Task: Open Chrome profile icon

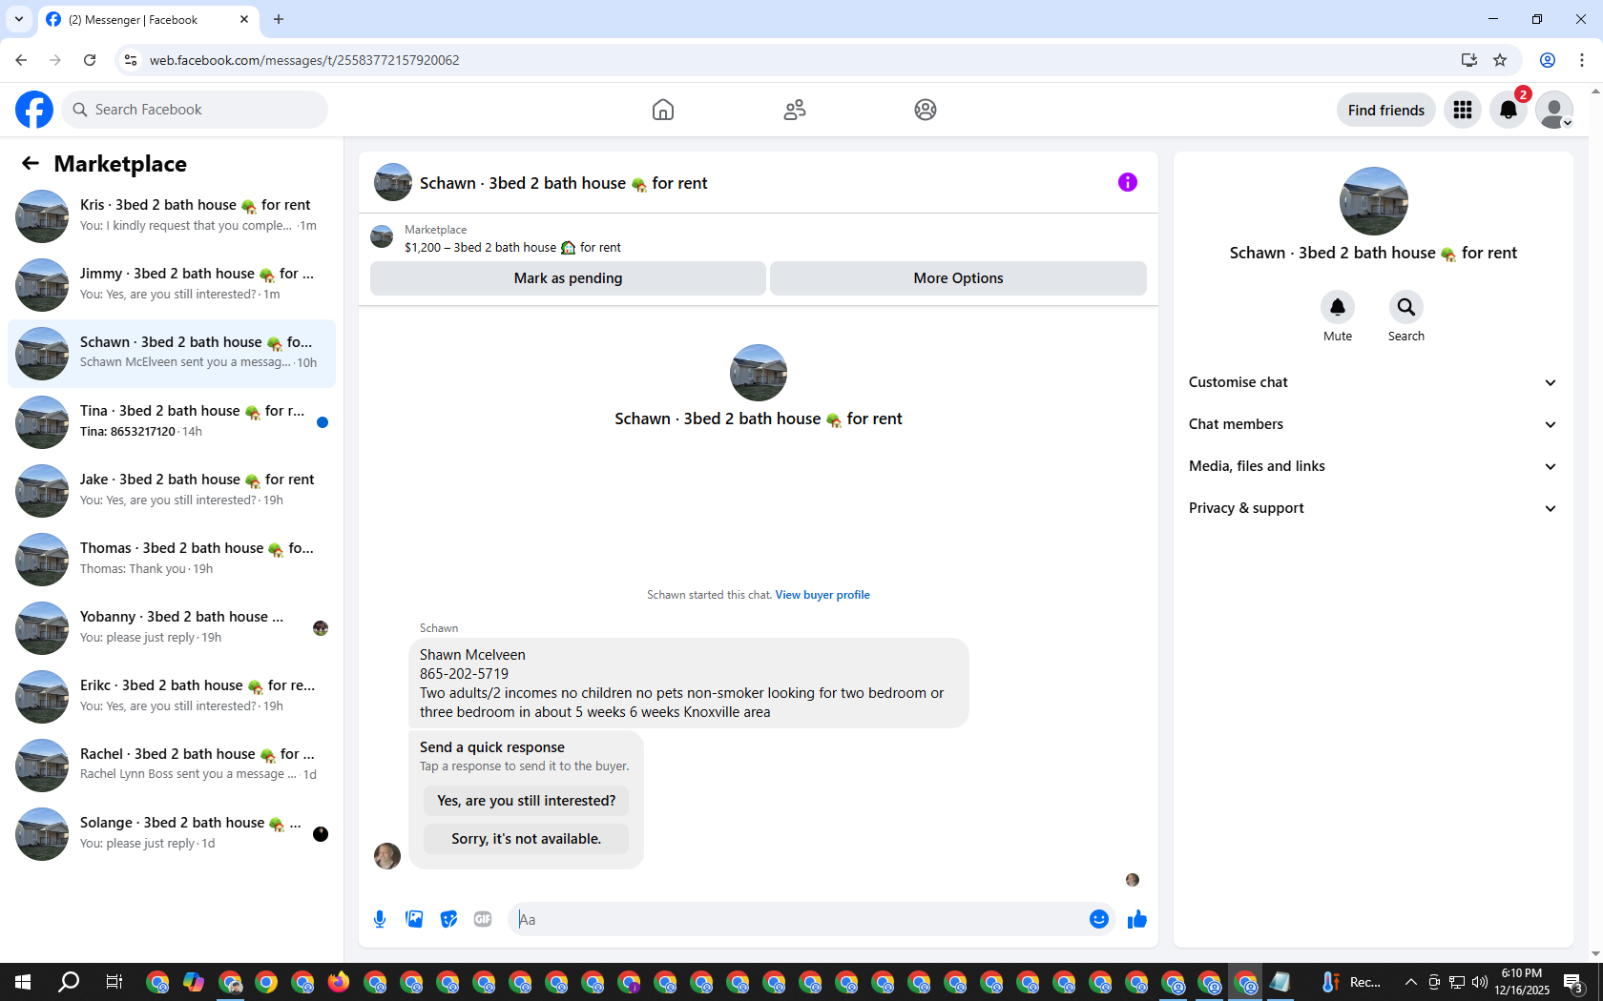Action: [x=1548, y=60]
